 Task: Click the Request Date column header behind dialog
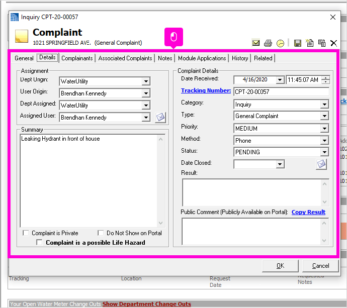click(x=220, y=282)
